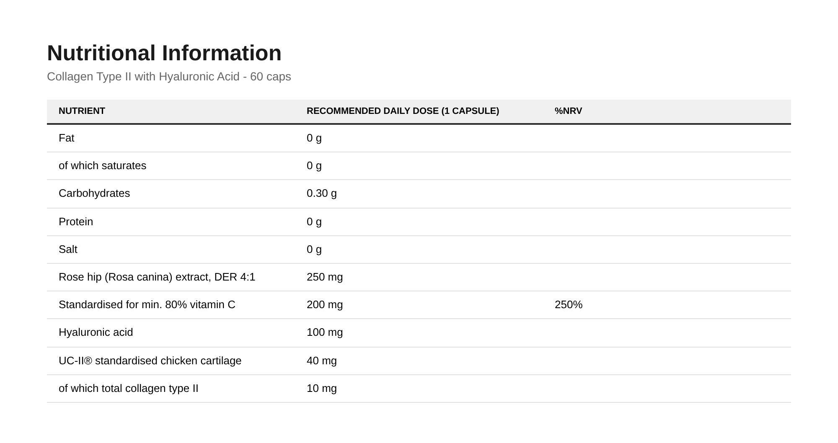
Task: Click the 250% NRV value
Action: point(569,305)
